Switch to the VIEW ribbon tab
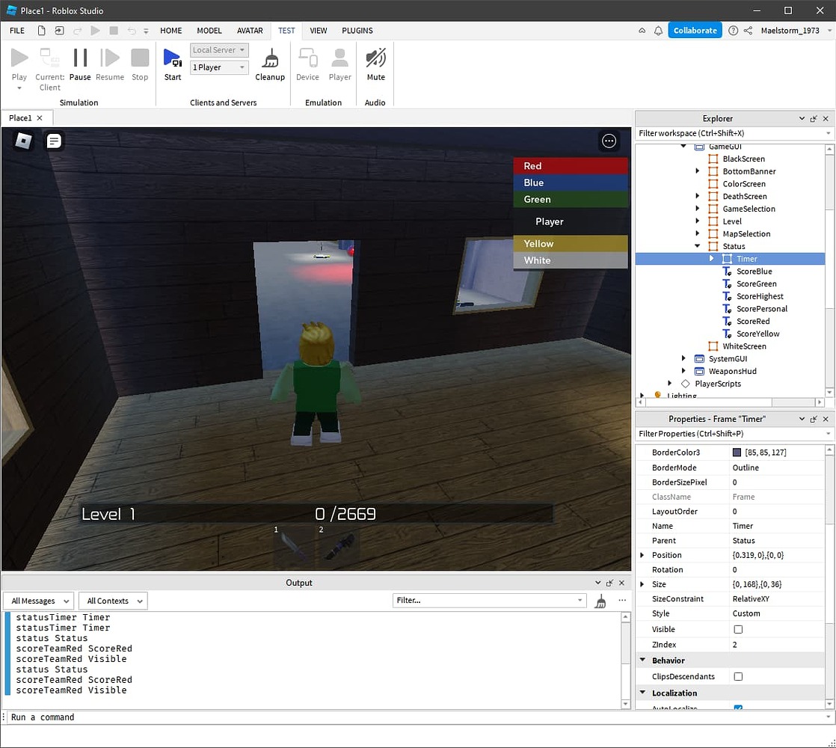The height and width of the screenshot is (748, 836). click(318, 31)
